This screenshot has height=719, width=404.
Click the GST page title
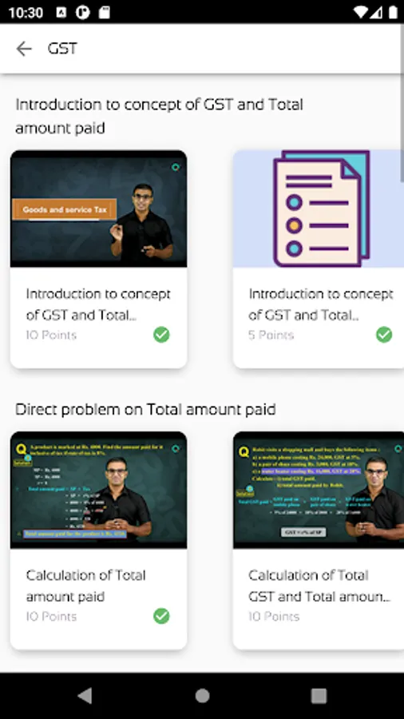(62, 49)
